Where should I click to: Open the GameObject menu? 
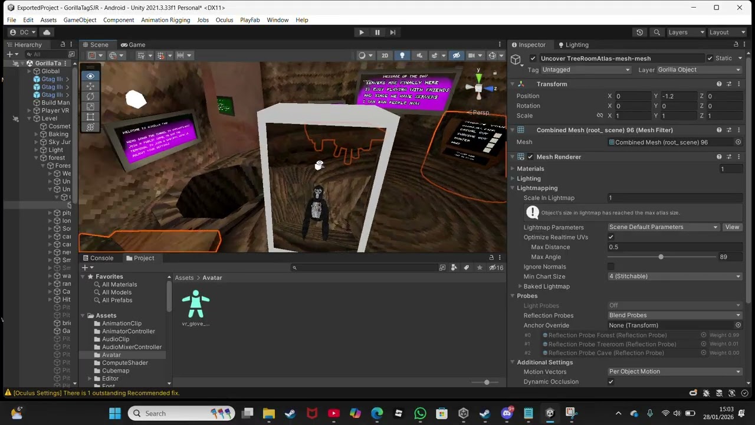pos(80,20)
